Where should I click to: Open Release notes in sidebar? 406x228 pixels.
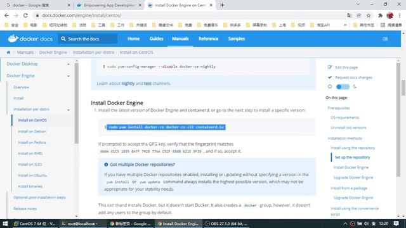[x=25, y=208]
